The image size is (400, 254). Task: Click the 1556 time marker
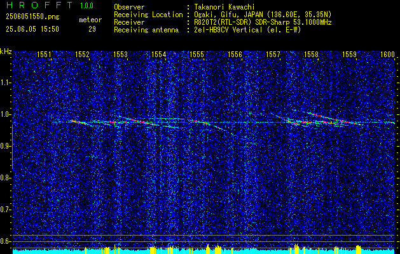(235, 54)
